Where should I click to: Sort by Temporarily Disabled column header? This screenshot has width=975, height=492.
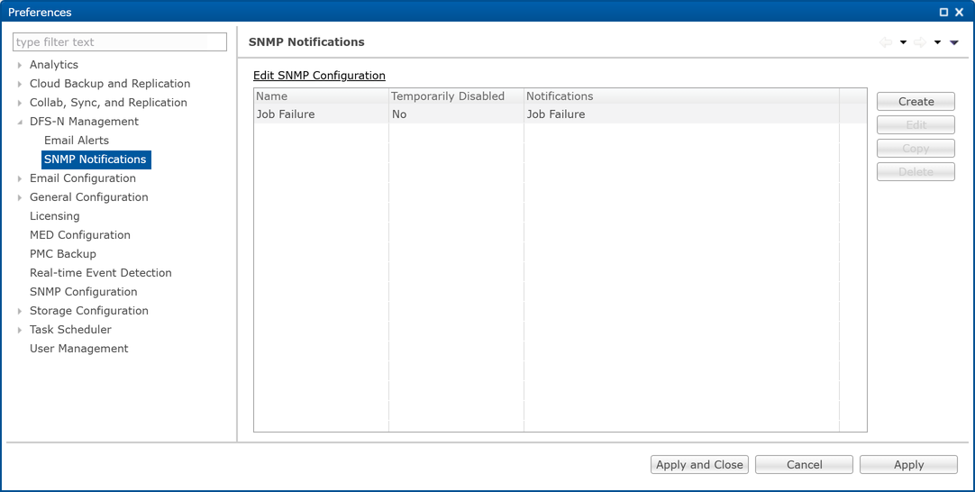(x=456, y=96)
